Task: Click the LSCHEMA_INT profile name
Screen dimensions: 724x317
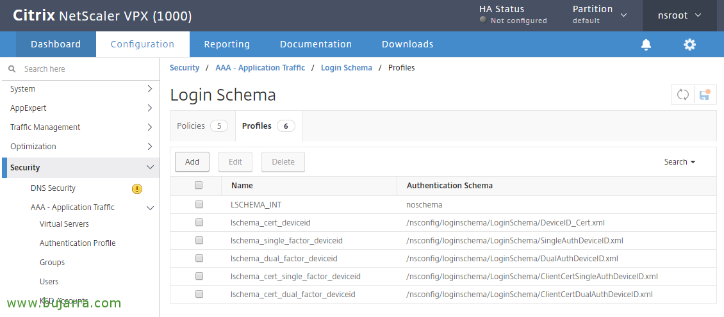Action: (x=256, y=204)
